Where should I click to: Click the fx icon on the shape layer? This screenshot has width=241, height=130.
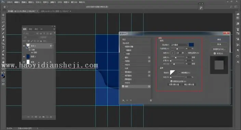pyautogui.click(x=51, y=46)
